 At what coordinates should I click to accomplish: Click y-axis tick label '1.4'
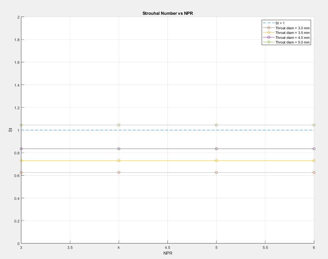[x=17, y=85]
